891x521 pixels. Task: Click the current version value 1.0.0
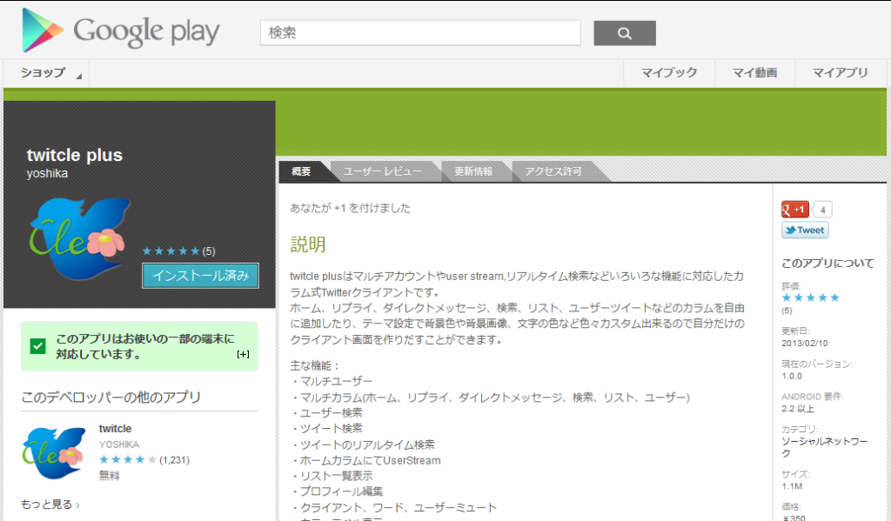pos(792,376)
